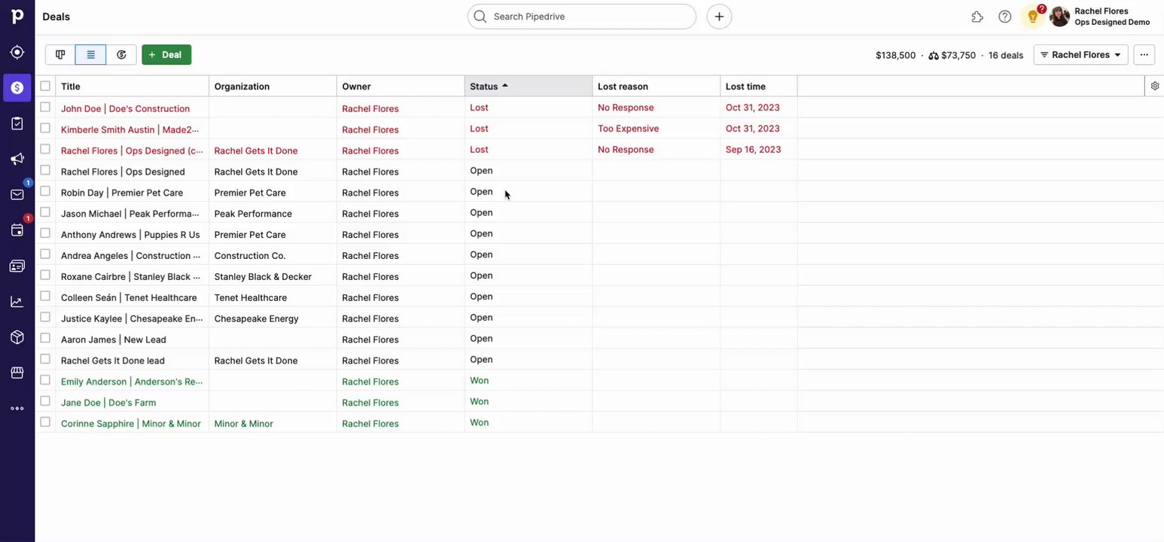This screenshot has height=542, width=1164.
Task: Expand the Rachel Flores filter dropdown
Action: (x=1080, y=55)
